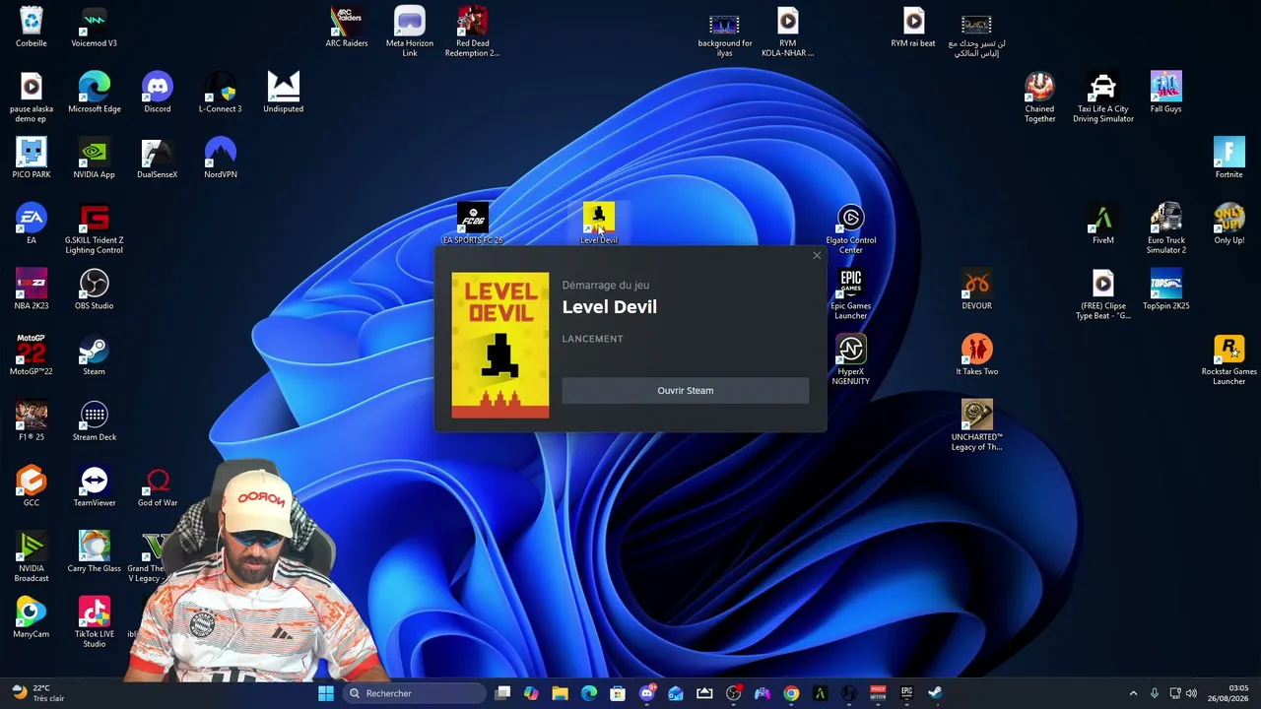
Task: Select the EA SPORTS FC 26 icon
Action: tap(473, 225)
